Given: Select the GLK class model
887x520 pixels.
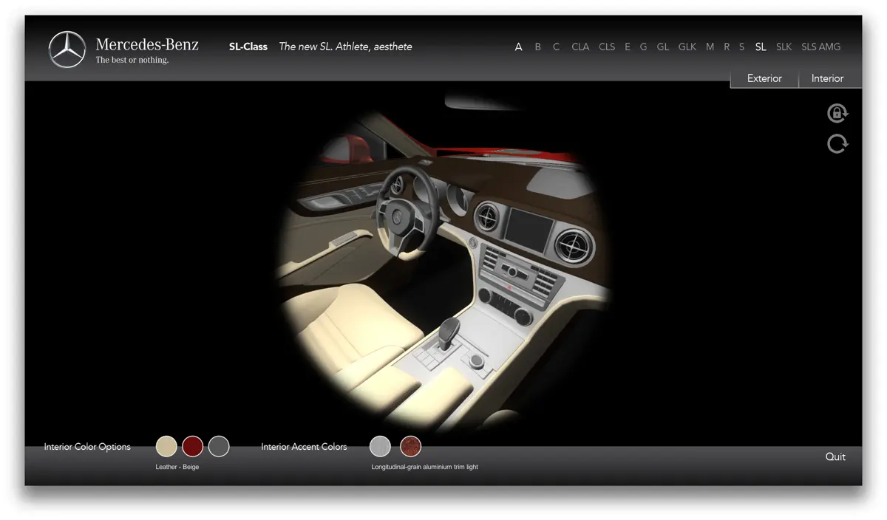Looking at the screenshot, I should pyautogui.click(x=687, y=47).
